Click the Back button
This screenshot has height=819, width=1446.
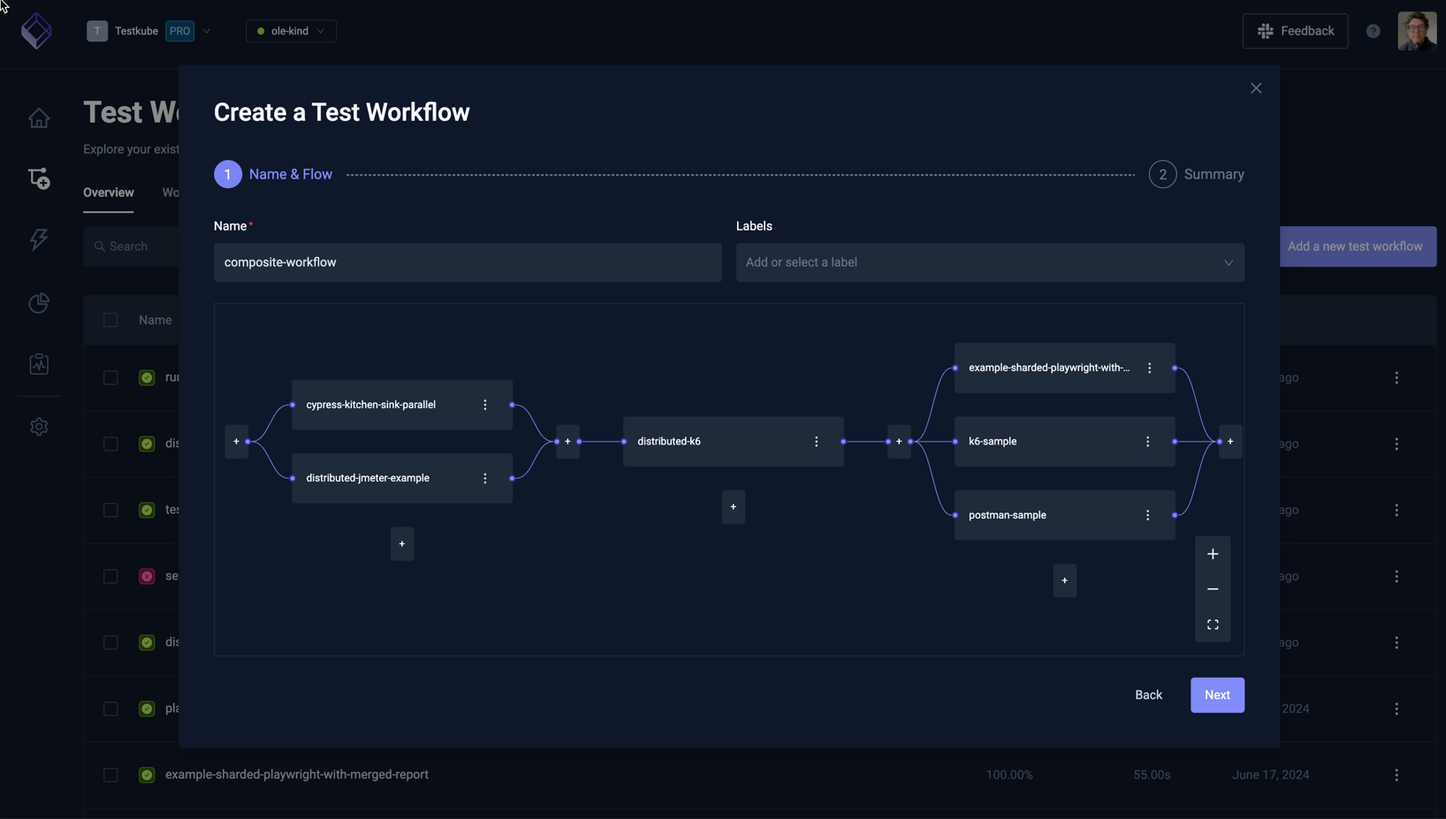coord(1148,694)
